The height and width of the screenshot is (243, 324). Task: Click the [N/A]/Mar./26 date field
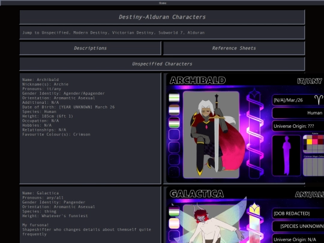click(x=298, y=100)
